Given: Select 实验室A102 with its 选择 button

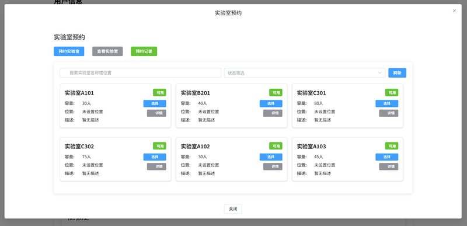Looking at the screenshot, I should (271, 157).
